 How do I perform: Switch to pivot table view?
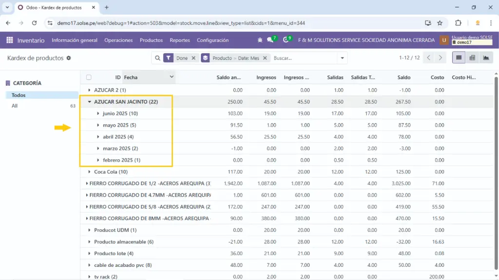point(472,58)
